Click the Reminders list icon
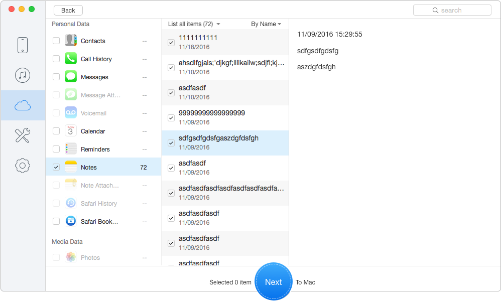This screenshot has width=502, height=305. point(71,149)
